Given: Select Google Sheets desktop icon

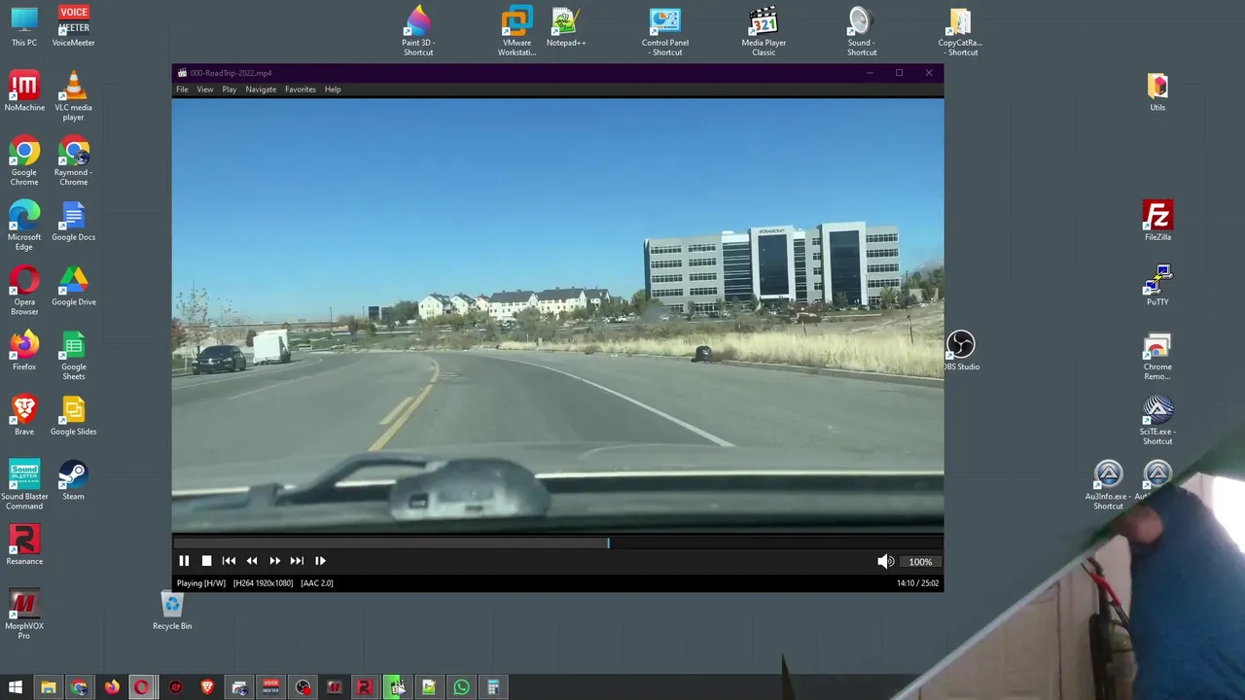Looking at the screenshot, I should (73, 356).
